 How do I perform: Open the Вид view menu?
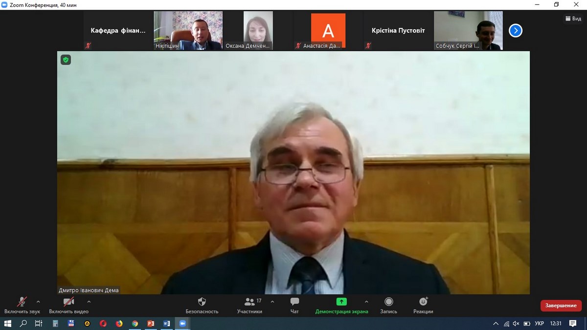pos(573,19)
